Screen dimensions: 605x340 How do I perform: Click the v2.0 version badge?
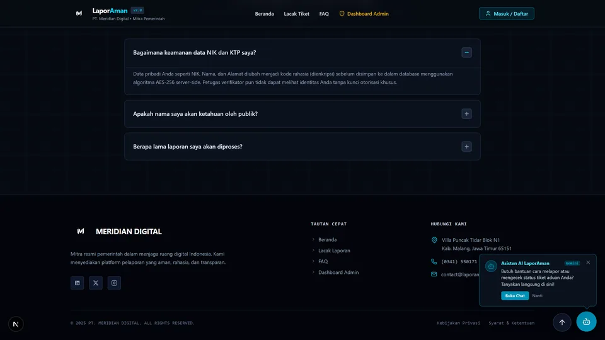[137, 11]
